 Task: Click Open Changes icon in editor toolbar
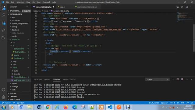coord(177,7)
